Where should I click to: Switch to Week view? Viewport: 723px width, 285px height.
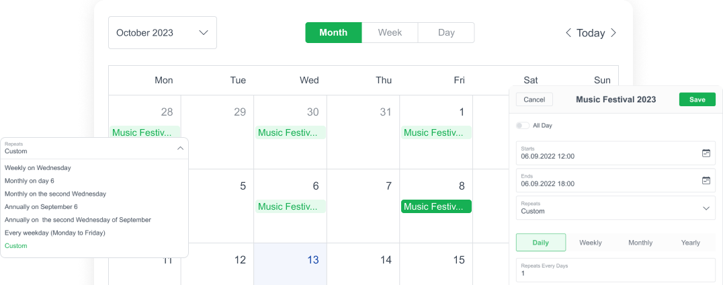click(x=390, y=33)
